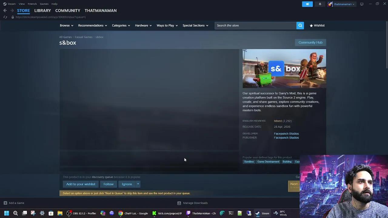Click the user avatar next to thatmanaman

coord(330,4)
